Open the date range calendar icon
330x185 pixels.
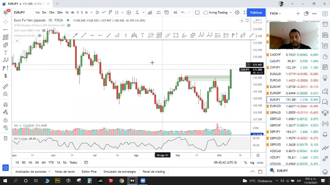point(86,162)
